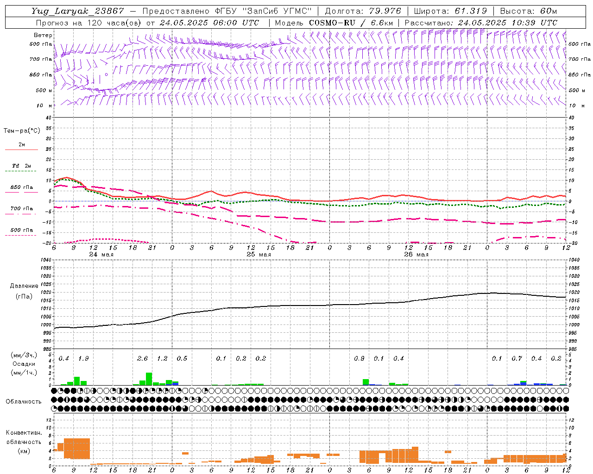
Task: Click the 0.5 precipitation total
Action: tap(182, 359)
